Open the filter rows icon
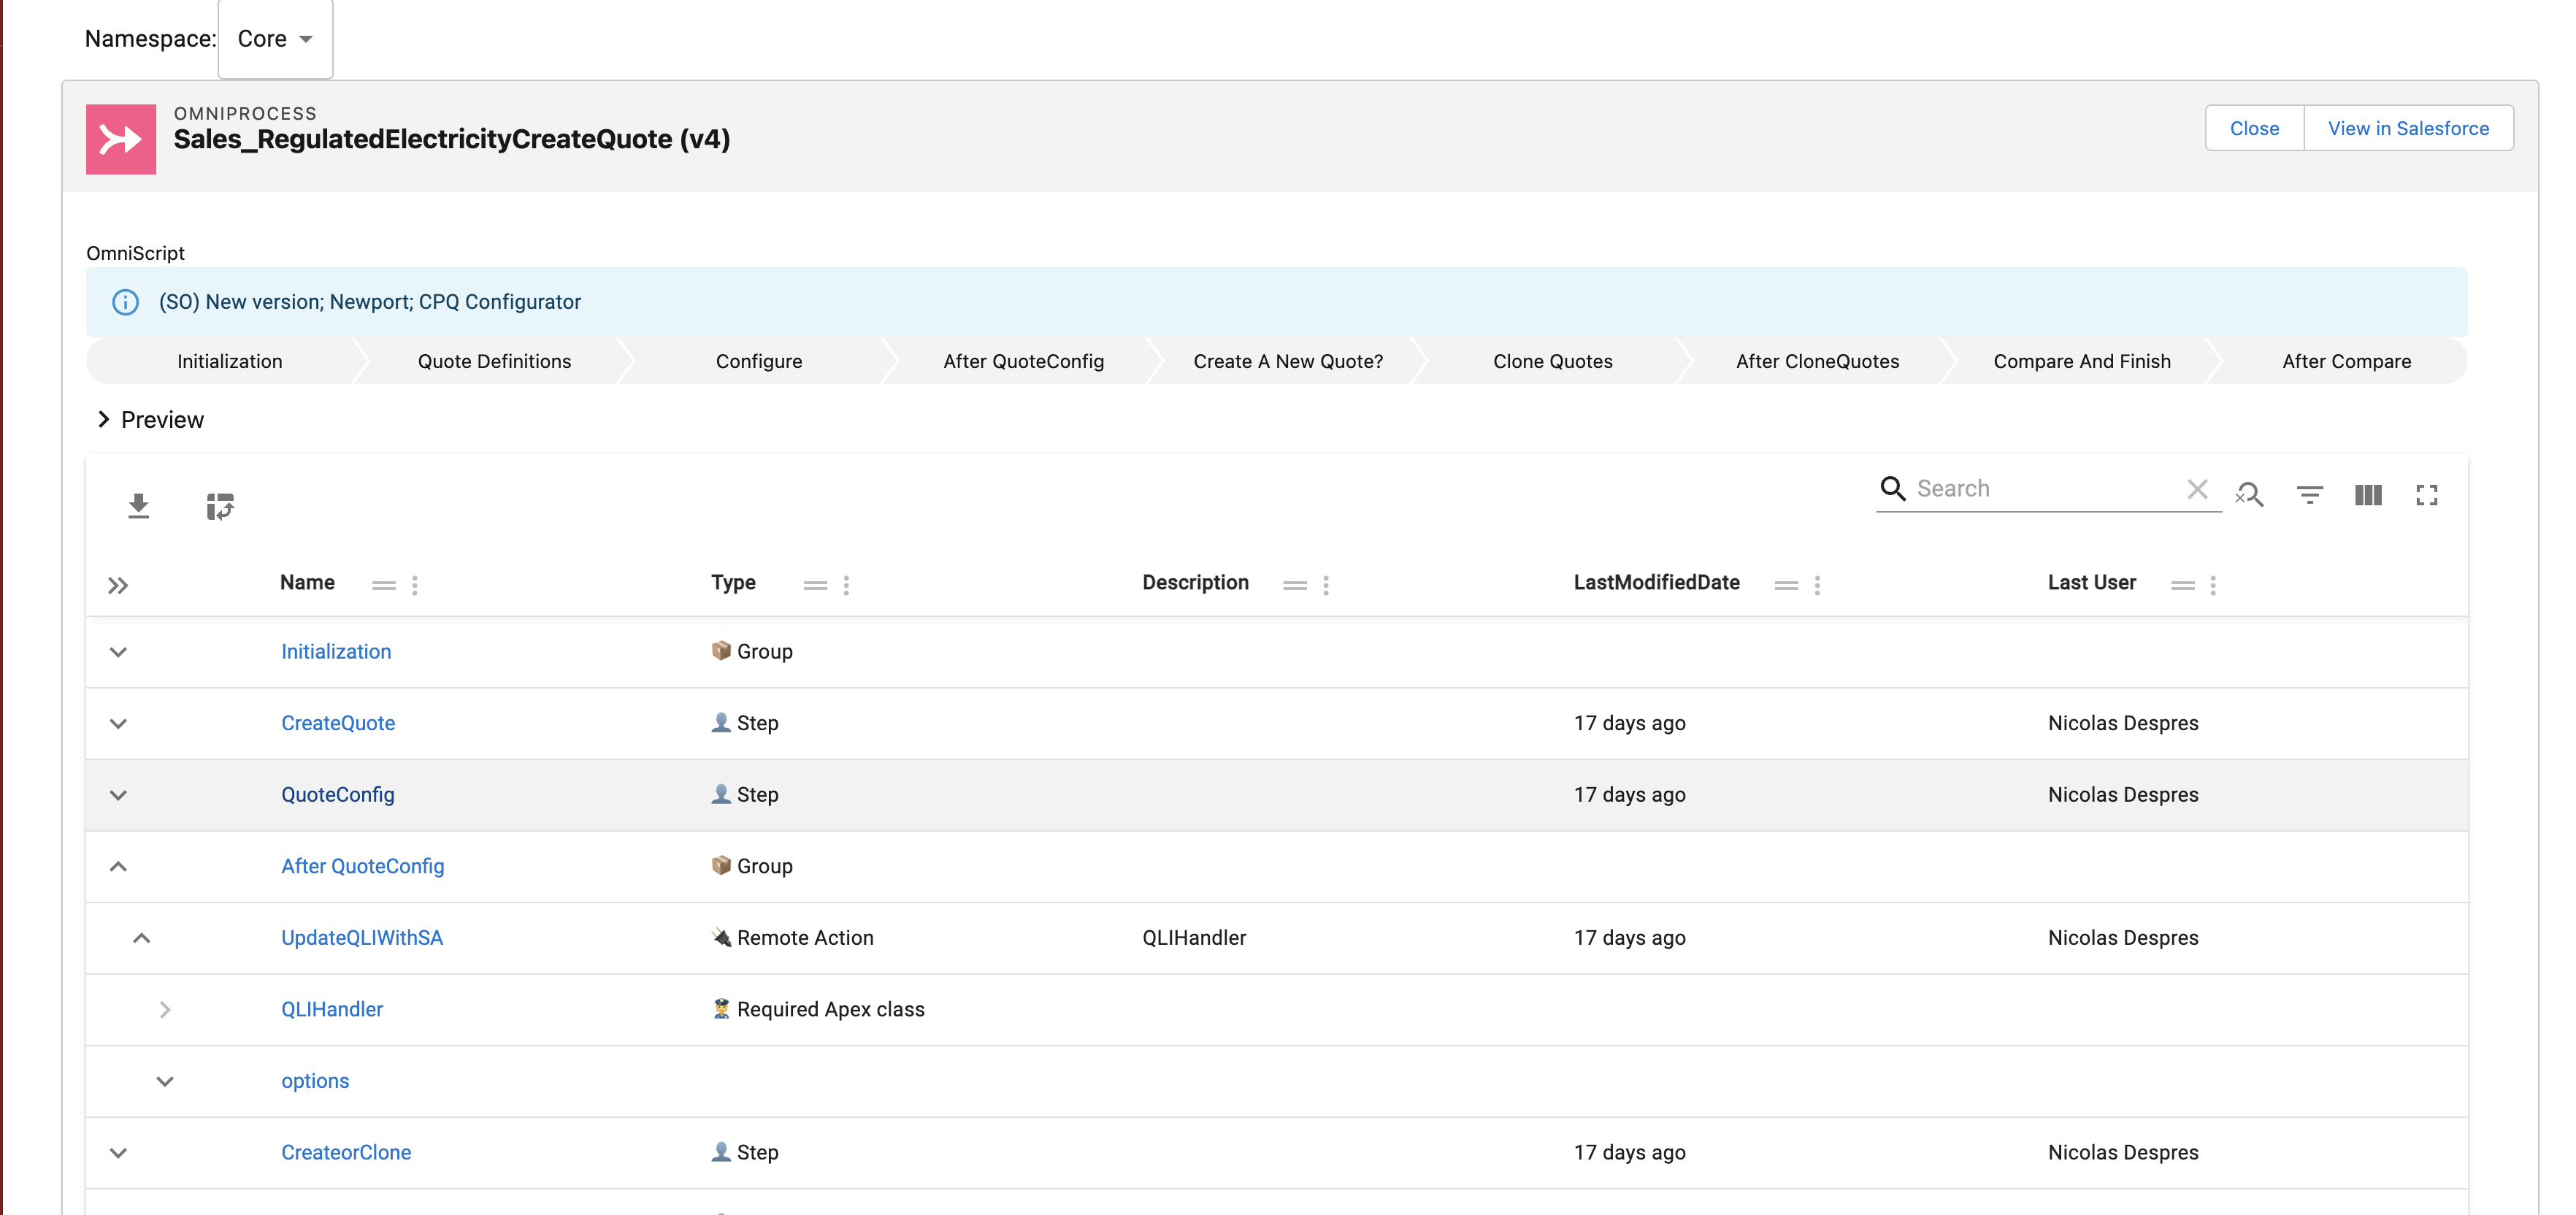 coord(2310,494)
